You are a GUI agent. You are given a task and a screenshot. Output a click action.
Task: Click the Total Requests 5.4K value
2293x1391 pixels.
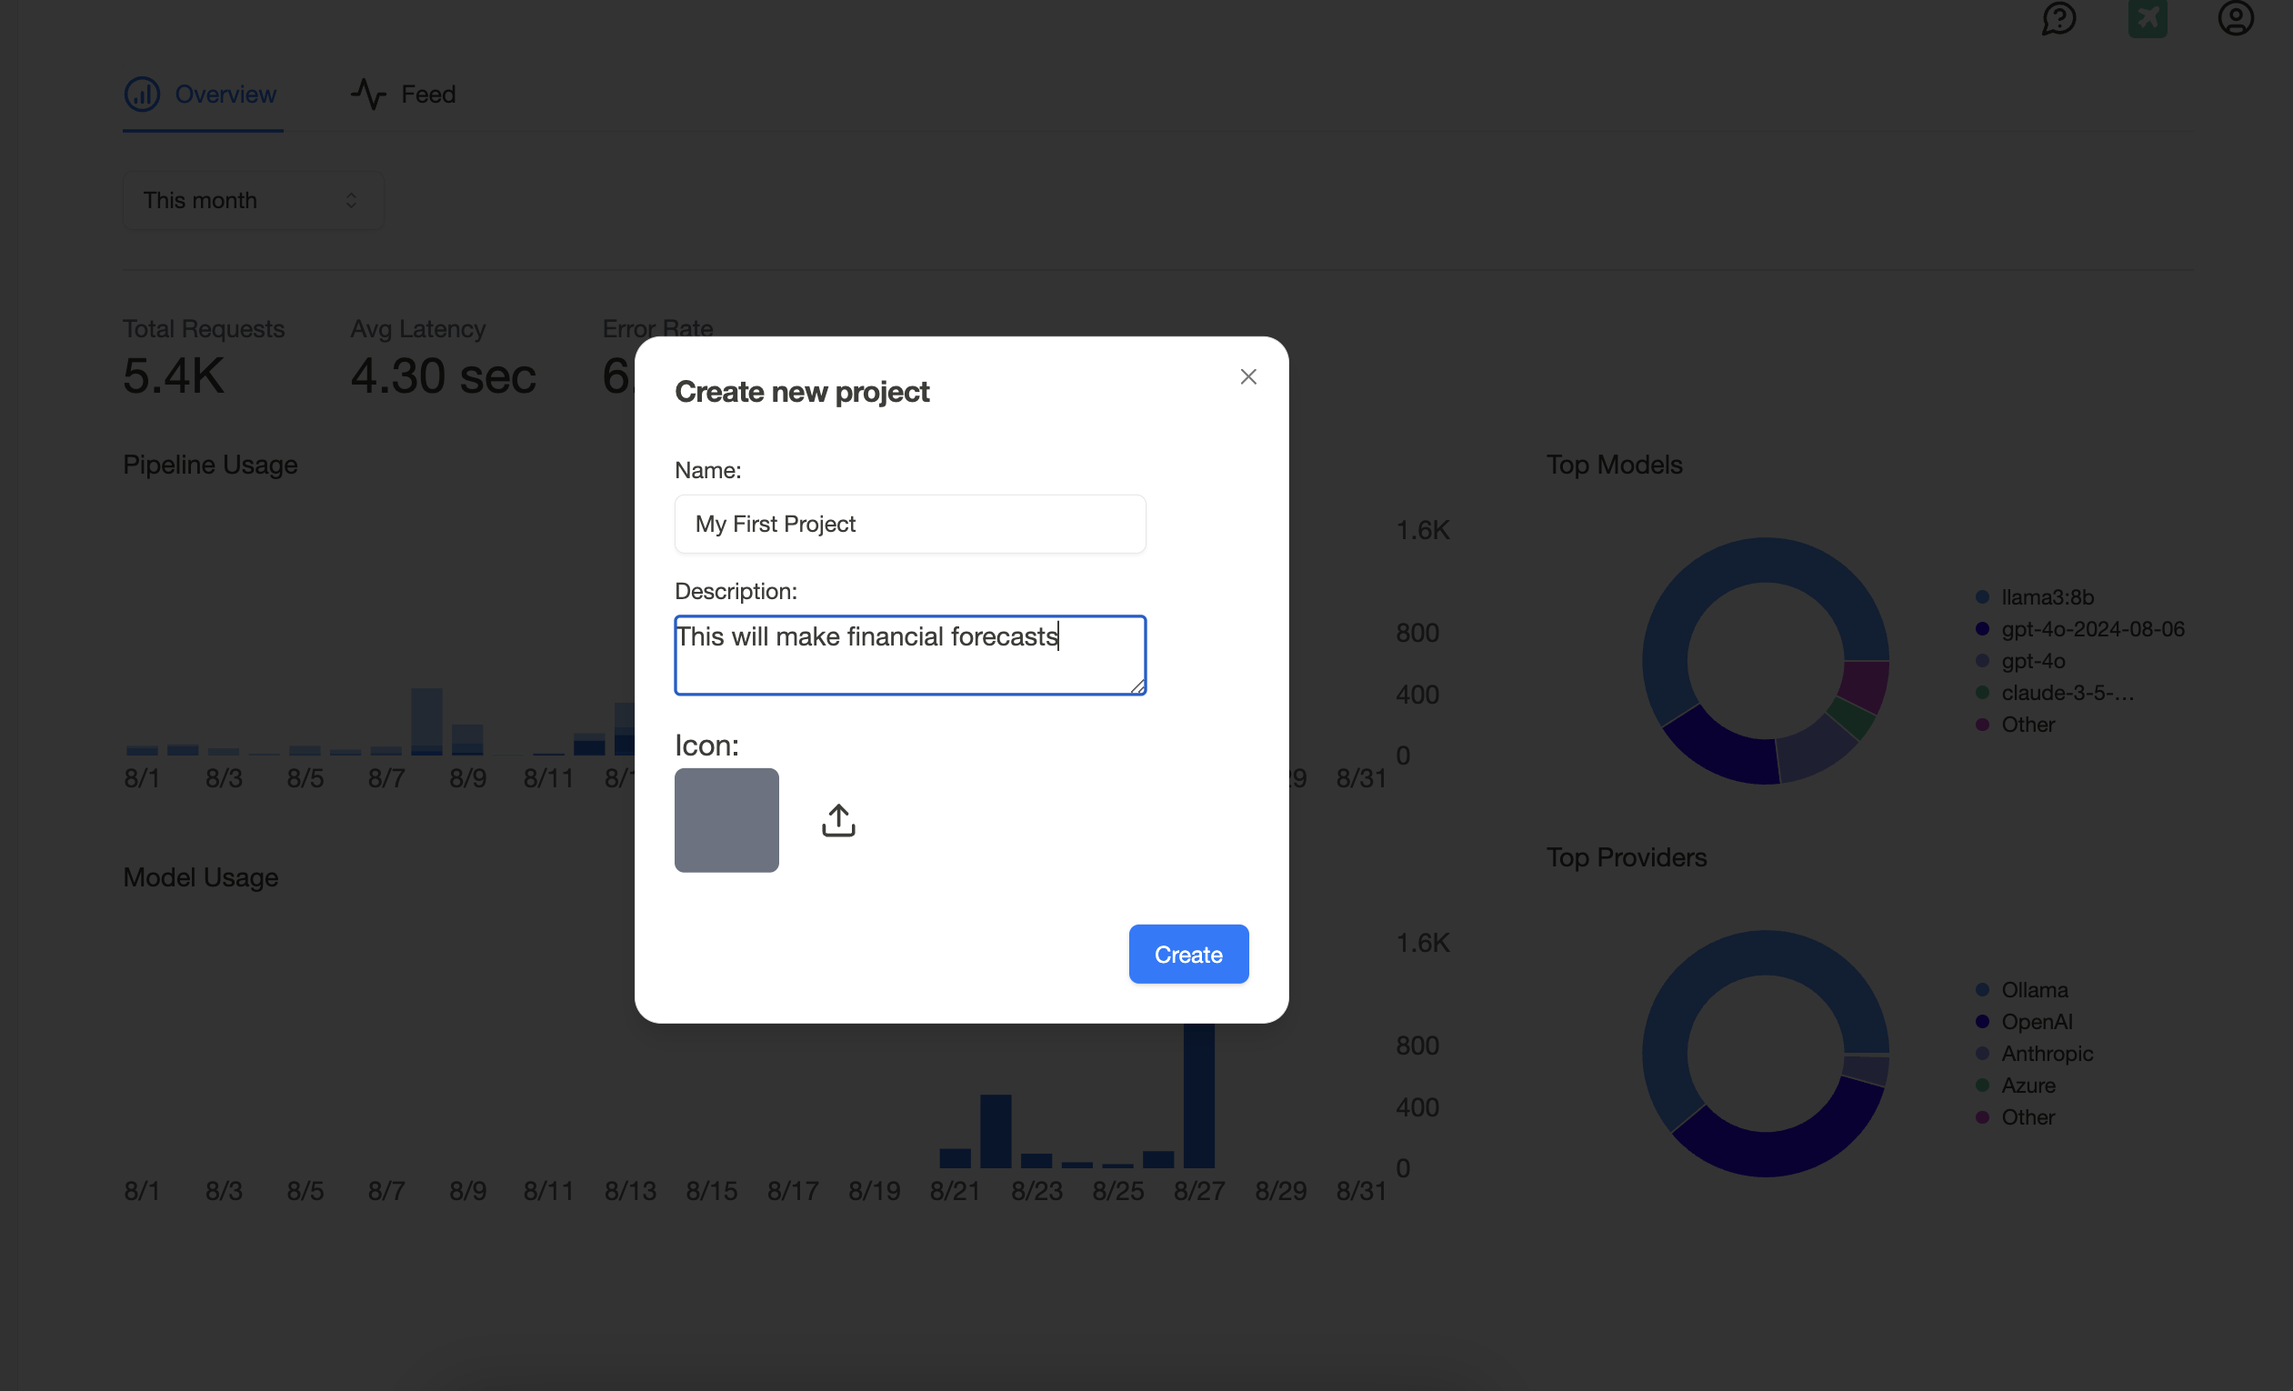[x=173, y=375]
